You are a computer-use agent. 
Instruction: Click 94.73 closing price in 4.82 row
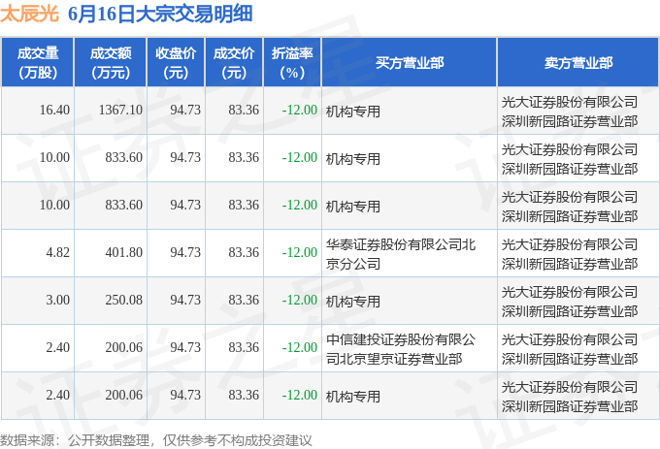[185, 252]
